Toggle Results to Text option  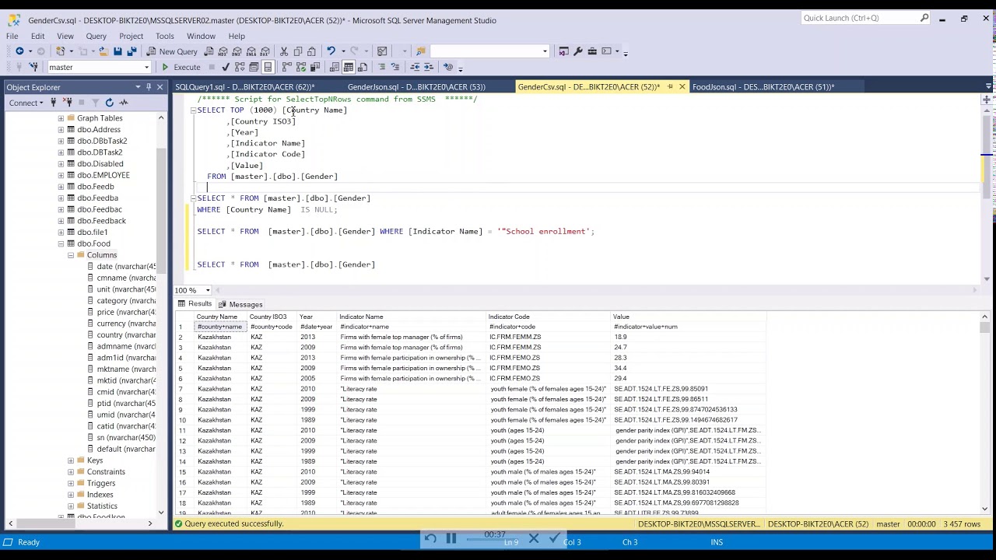click(x=335, y=67)
